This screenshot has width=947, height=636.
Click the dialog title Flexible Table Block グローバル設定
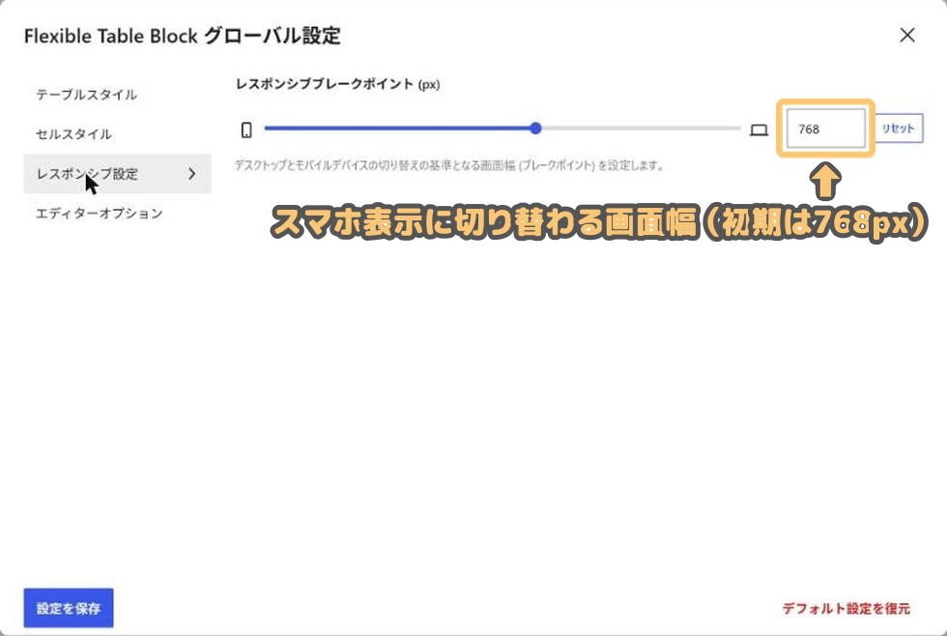click(183, 36)
